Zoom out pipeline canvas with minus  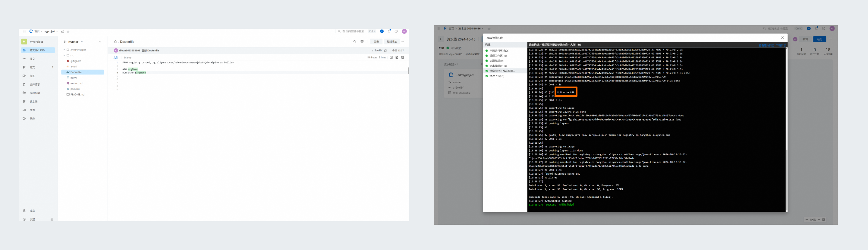coord(807,219)
